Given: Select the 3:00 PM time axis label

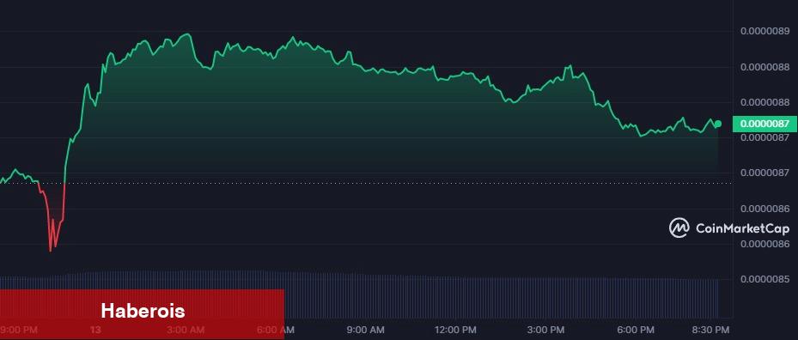Looking at the screenshot, I should (x=547, y=330).
